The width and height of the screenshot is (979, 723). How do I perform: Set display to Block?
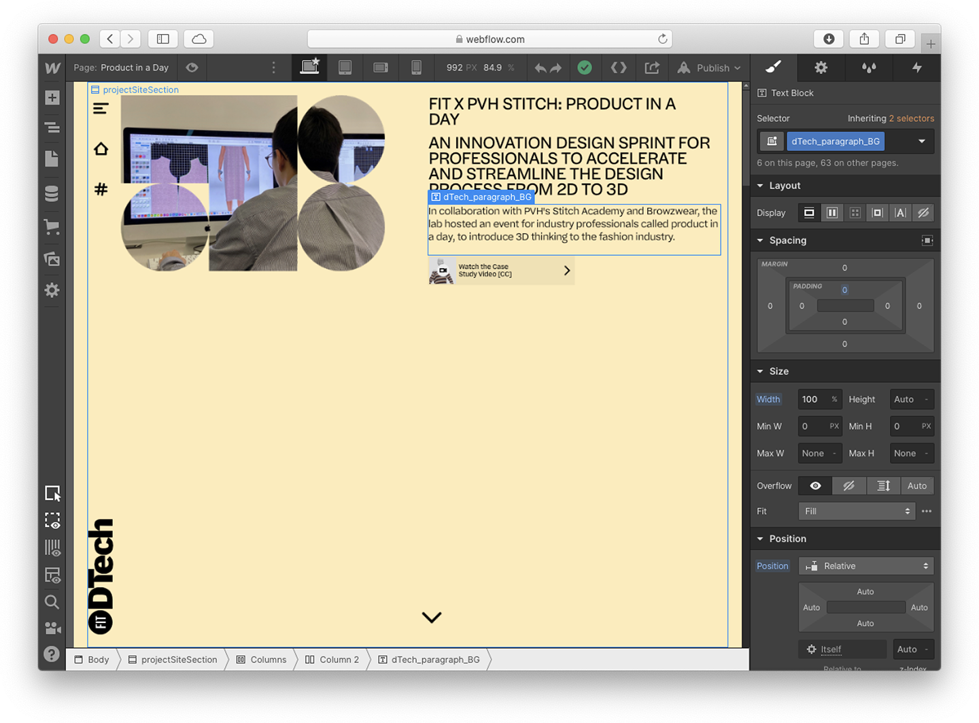tap(809, 213)
